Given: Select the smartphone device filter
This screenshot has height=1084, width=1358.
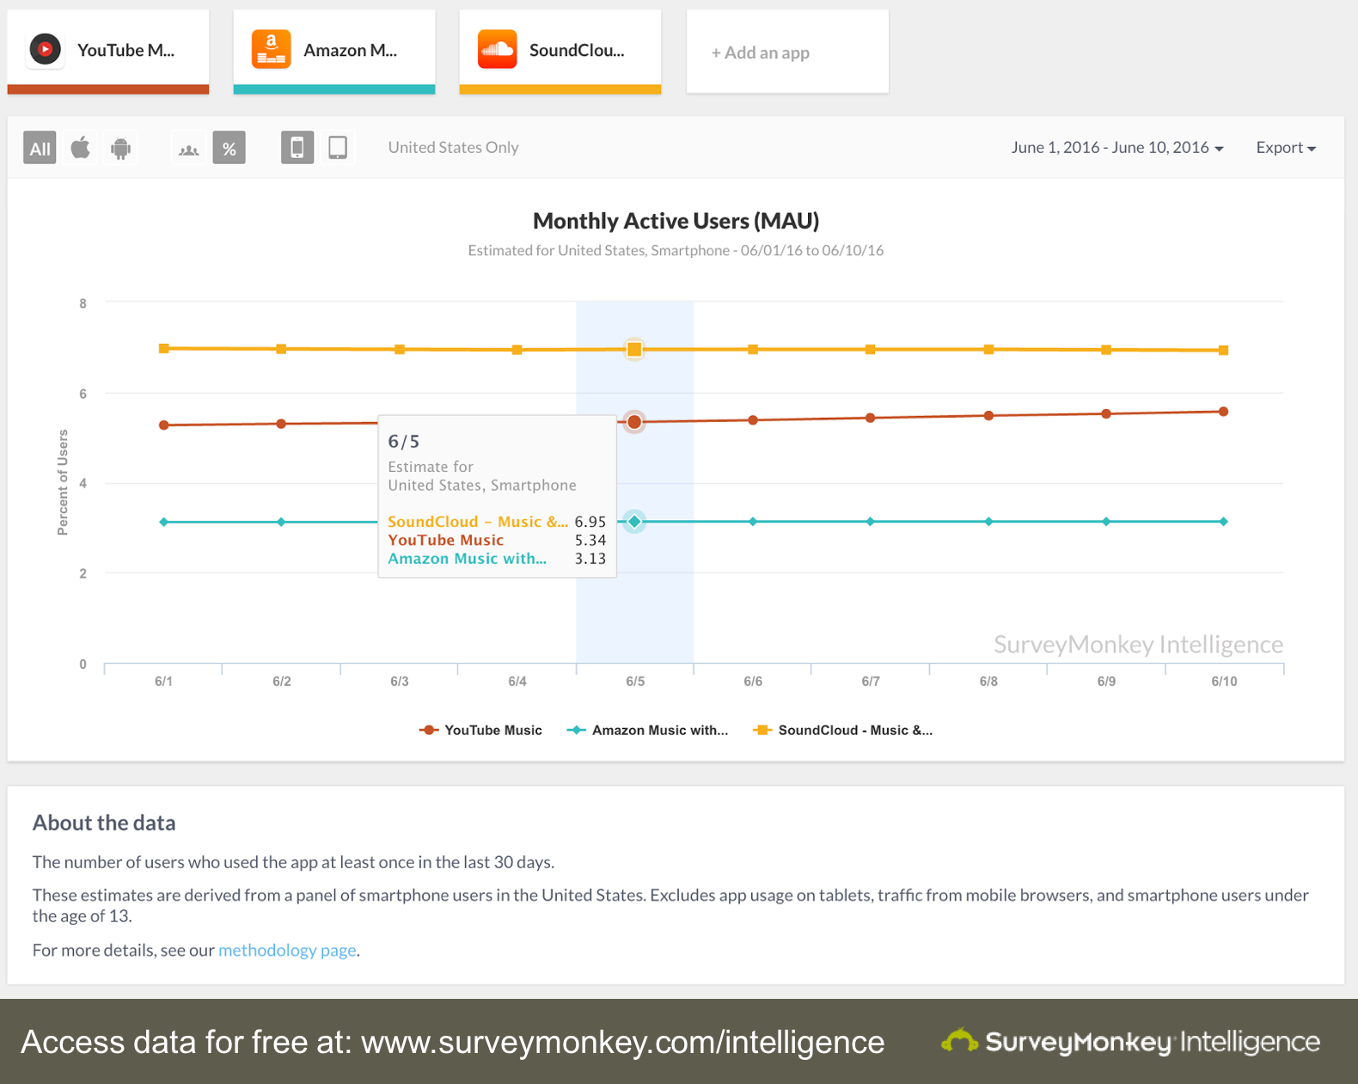Looking at the screenshot, I should coord(297,148).
